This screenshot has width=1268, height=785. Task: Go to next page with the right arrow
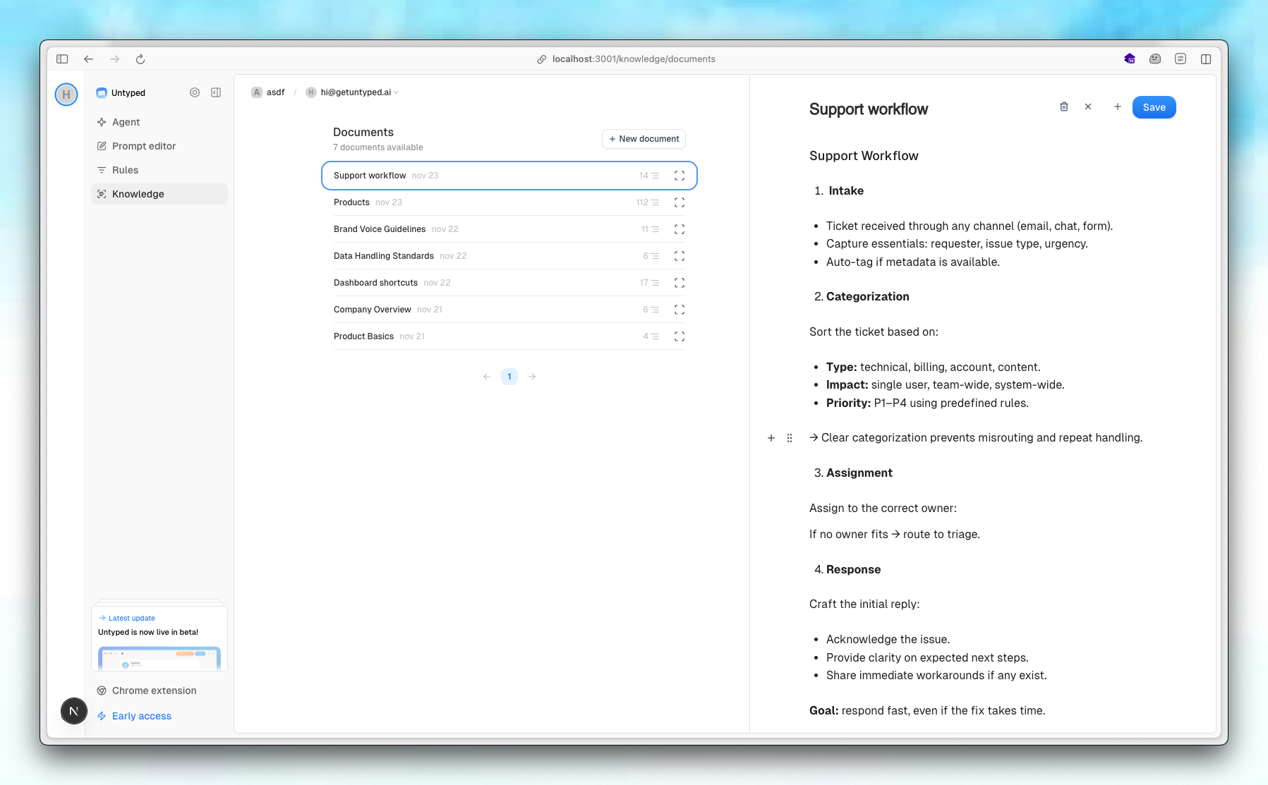532,377
